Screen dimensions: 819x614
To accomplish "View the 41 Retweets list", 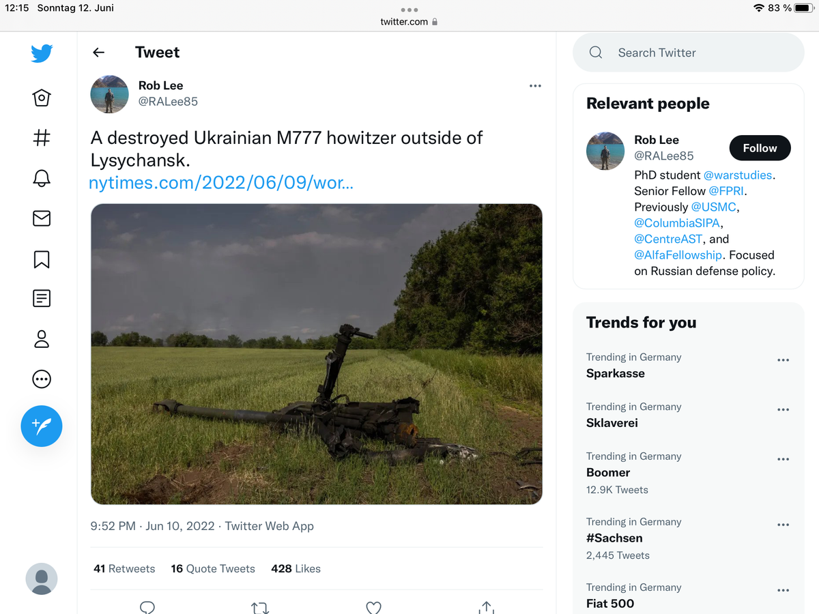I will [x=124, y=568].
